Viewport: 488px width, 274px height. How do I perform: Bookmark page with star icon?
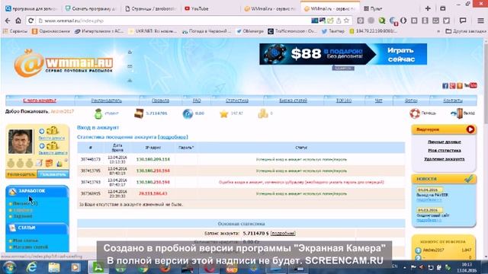[346, 21]
